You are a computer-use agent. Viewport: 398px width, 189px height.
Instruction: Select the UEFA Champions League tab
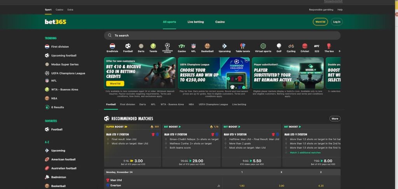(213, 104)
